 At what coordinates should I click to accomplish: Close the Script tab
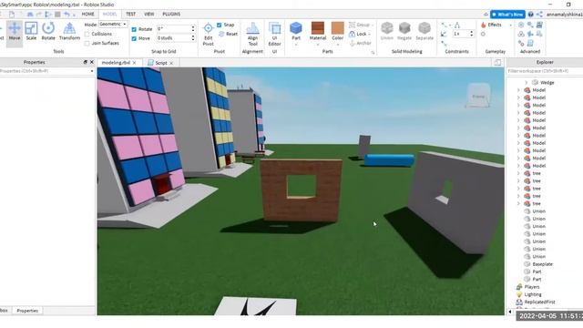(171, 63)
